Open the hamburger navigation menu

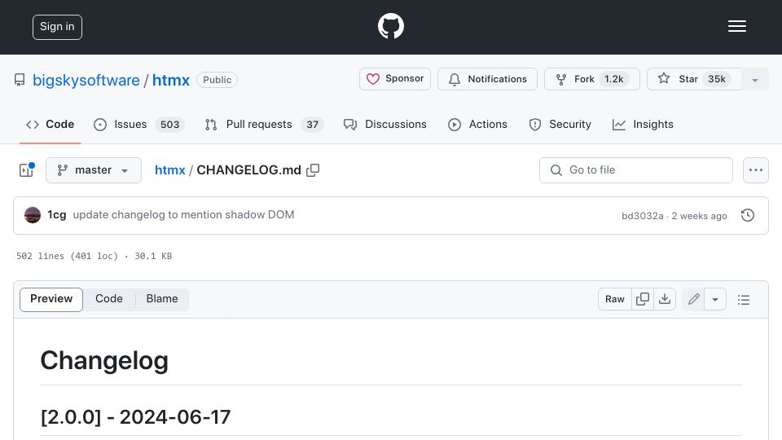pos(736,26)
